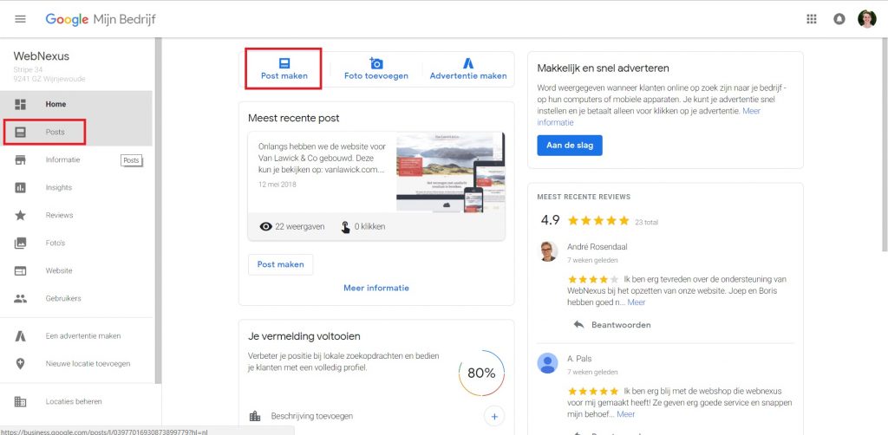Click the Post maken label at top

click(284, 75)
